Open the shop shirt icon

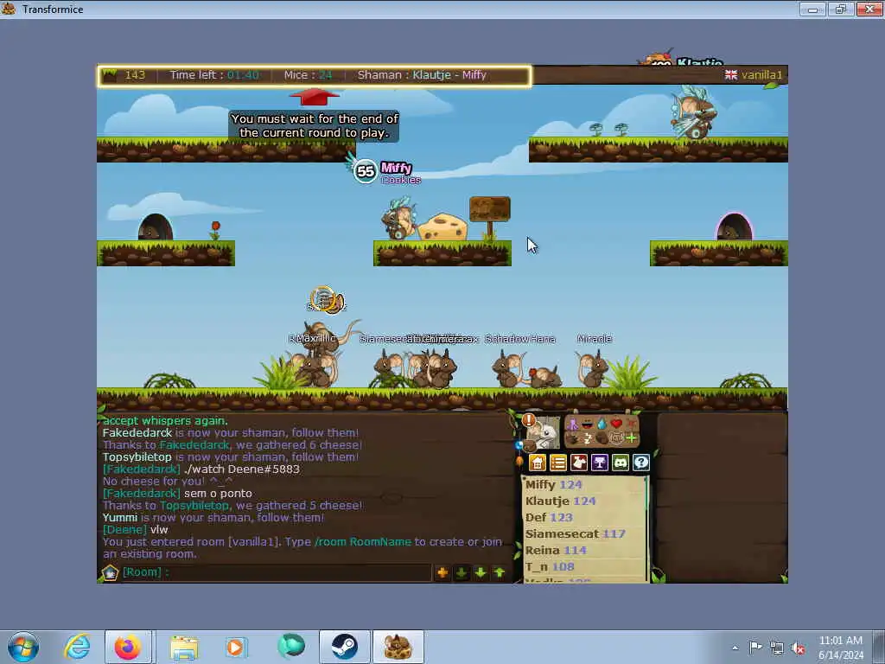click(x=579, y=463)
